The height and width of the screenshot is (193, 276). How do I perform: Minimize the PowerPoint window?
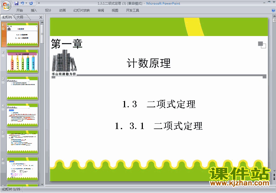[x=264, y=2]
